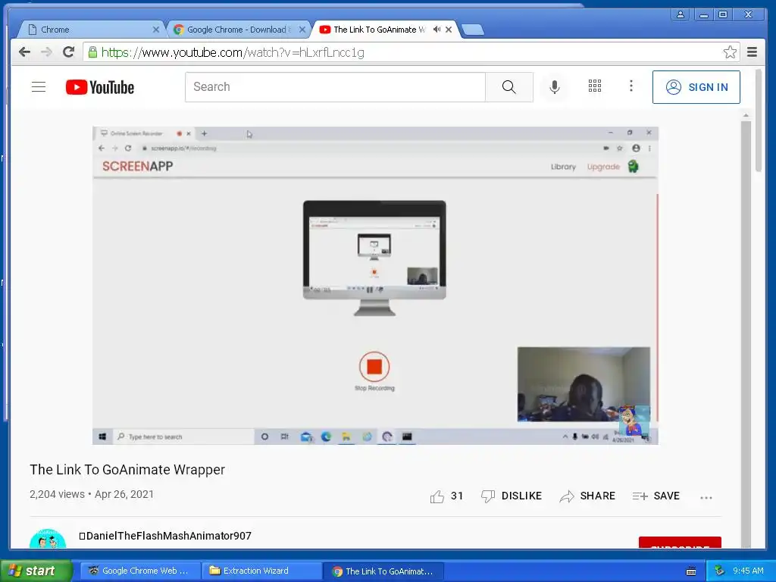Close the Chrome tab
This screenshot has height=582, width=776.
[x=156, y=30]
